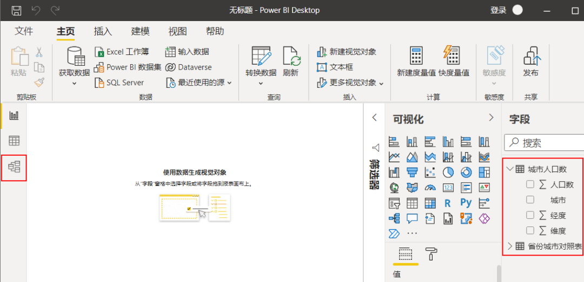Image resolution: width=584 pixels, height=282 pixels.
Task: Redo the action in title bar
Action: pos(55,10)
